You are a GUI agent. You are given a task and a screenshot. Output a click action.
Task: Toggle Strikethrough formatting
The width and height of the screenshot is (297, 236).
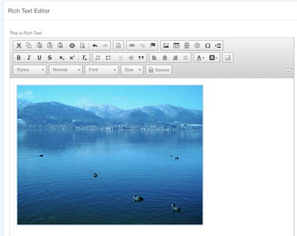tap(50, 58)
